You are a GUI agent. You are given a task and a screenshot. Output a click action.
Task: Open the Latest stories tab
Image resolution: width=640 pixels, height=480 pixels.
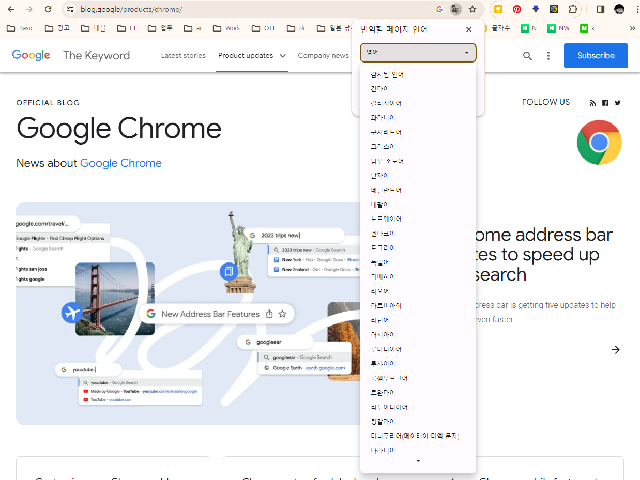[x=183, y=56]
